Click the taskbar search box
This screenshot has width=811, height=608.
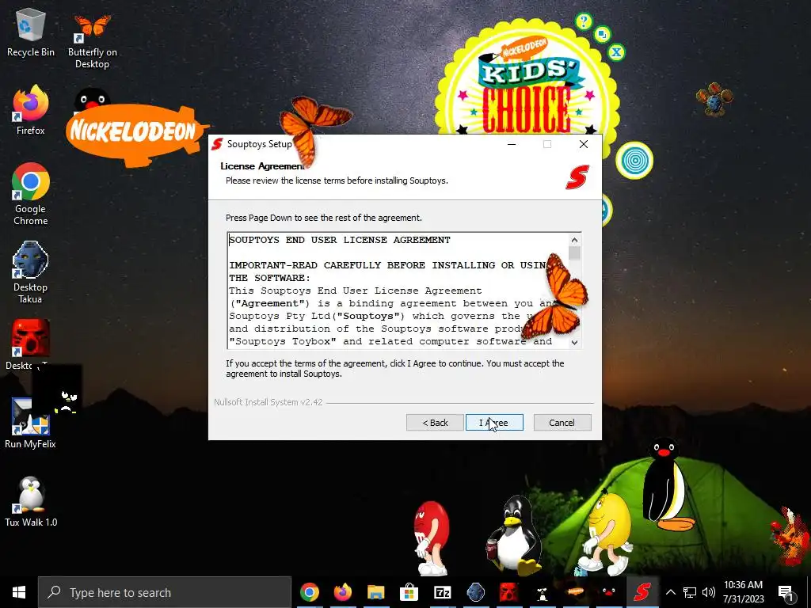coord(165,592)
